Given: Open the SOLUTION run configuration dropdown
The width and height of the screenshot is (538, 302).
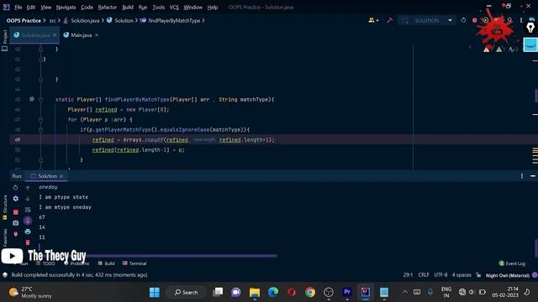Looking at the screenshot, I should (x=427, y=20).
